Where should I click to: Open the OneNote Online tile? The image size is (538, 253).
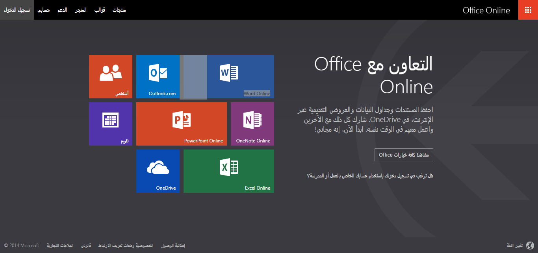tap(252, 124)
